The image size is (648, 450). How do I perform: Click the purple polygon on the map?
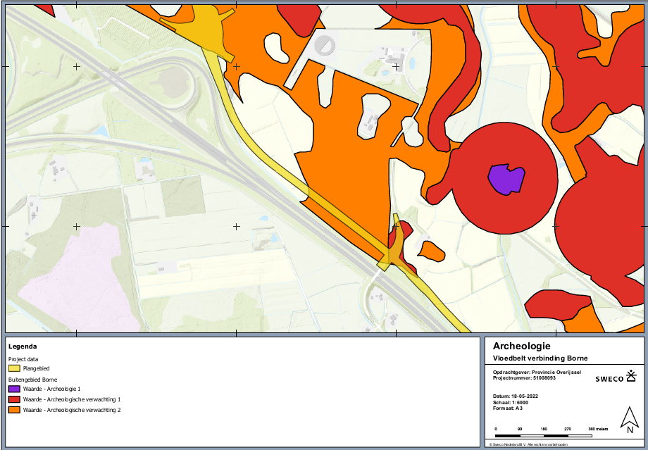click(x=506, y=179)
